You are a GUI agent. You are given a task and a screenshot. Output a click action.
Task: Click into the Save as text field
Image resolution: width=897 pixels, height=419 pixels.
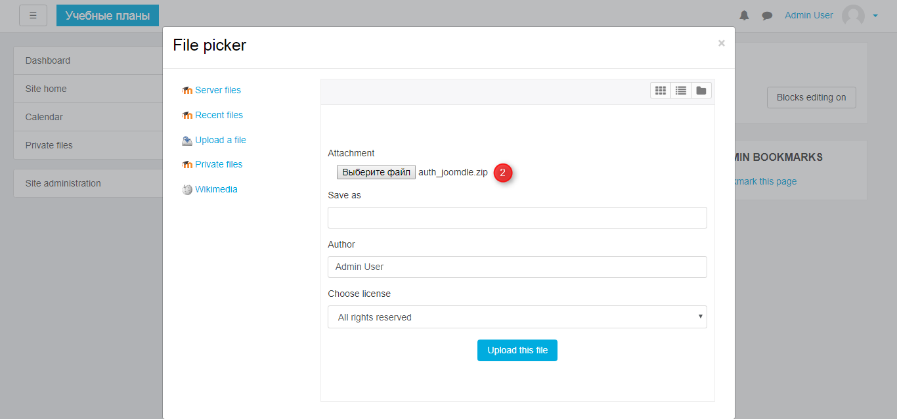point(517,217)
